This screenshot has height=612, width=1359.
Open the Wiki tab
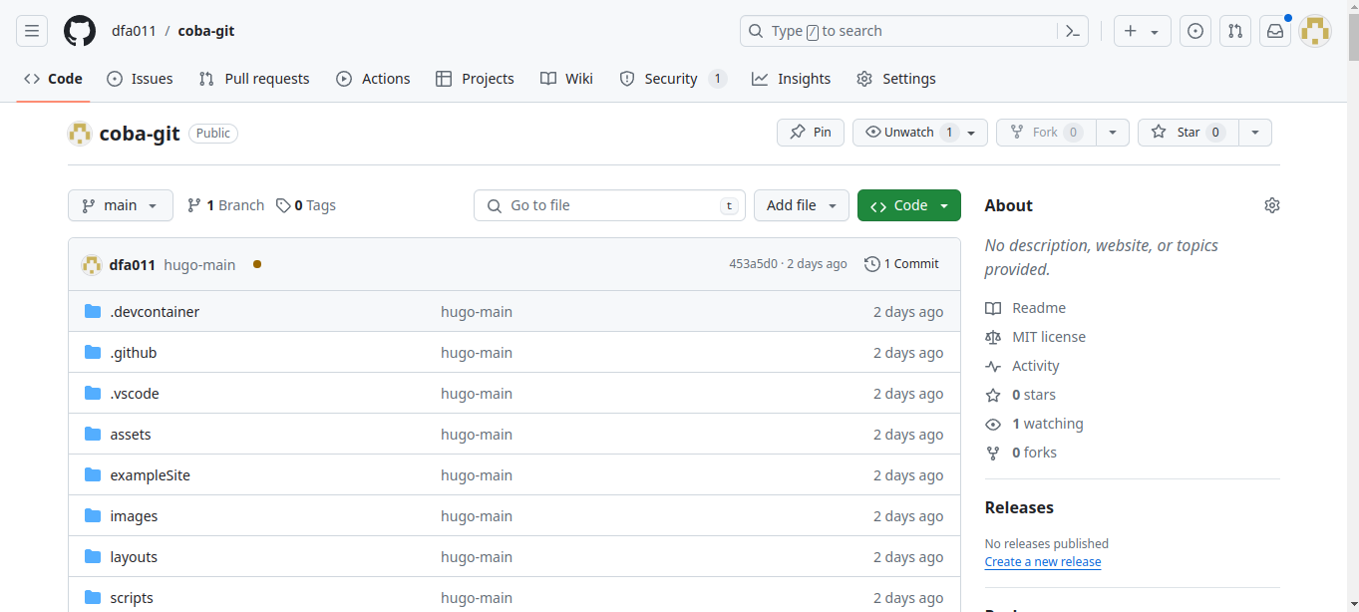pos(566,79)
